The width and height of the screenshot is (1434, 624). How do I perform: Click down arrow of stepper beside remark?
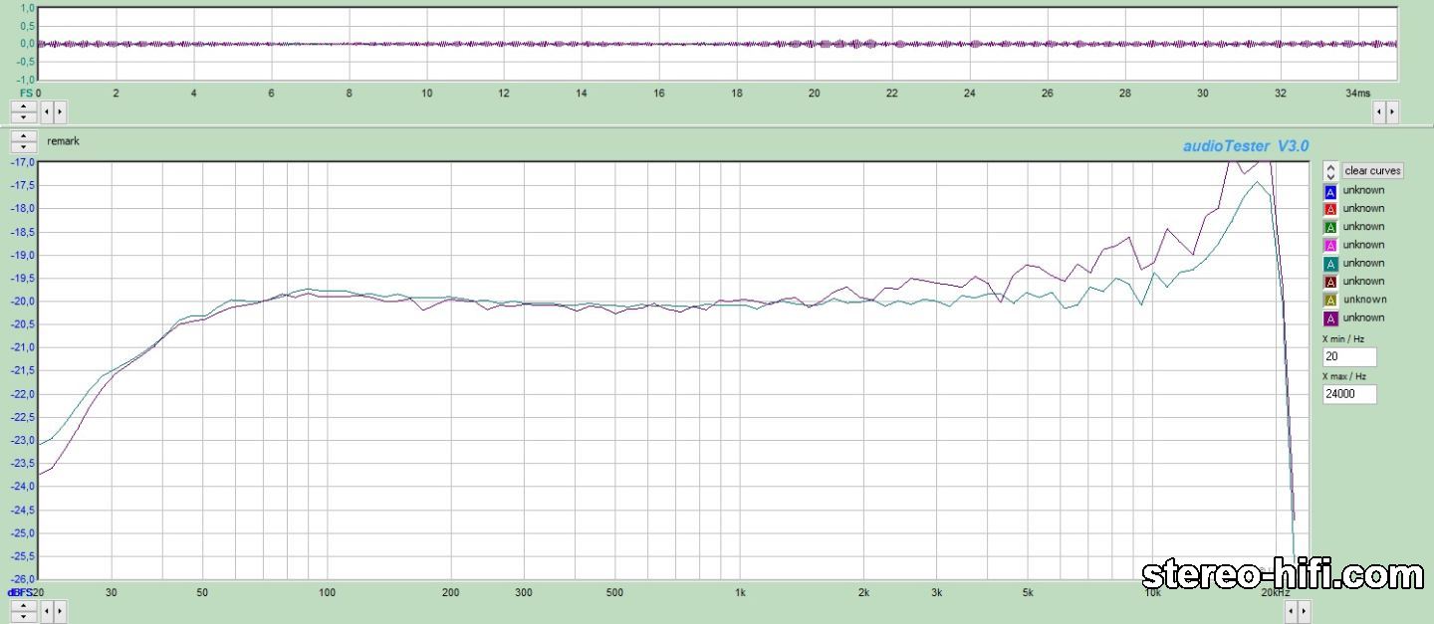pos(24,147)
